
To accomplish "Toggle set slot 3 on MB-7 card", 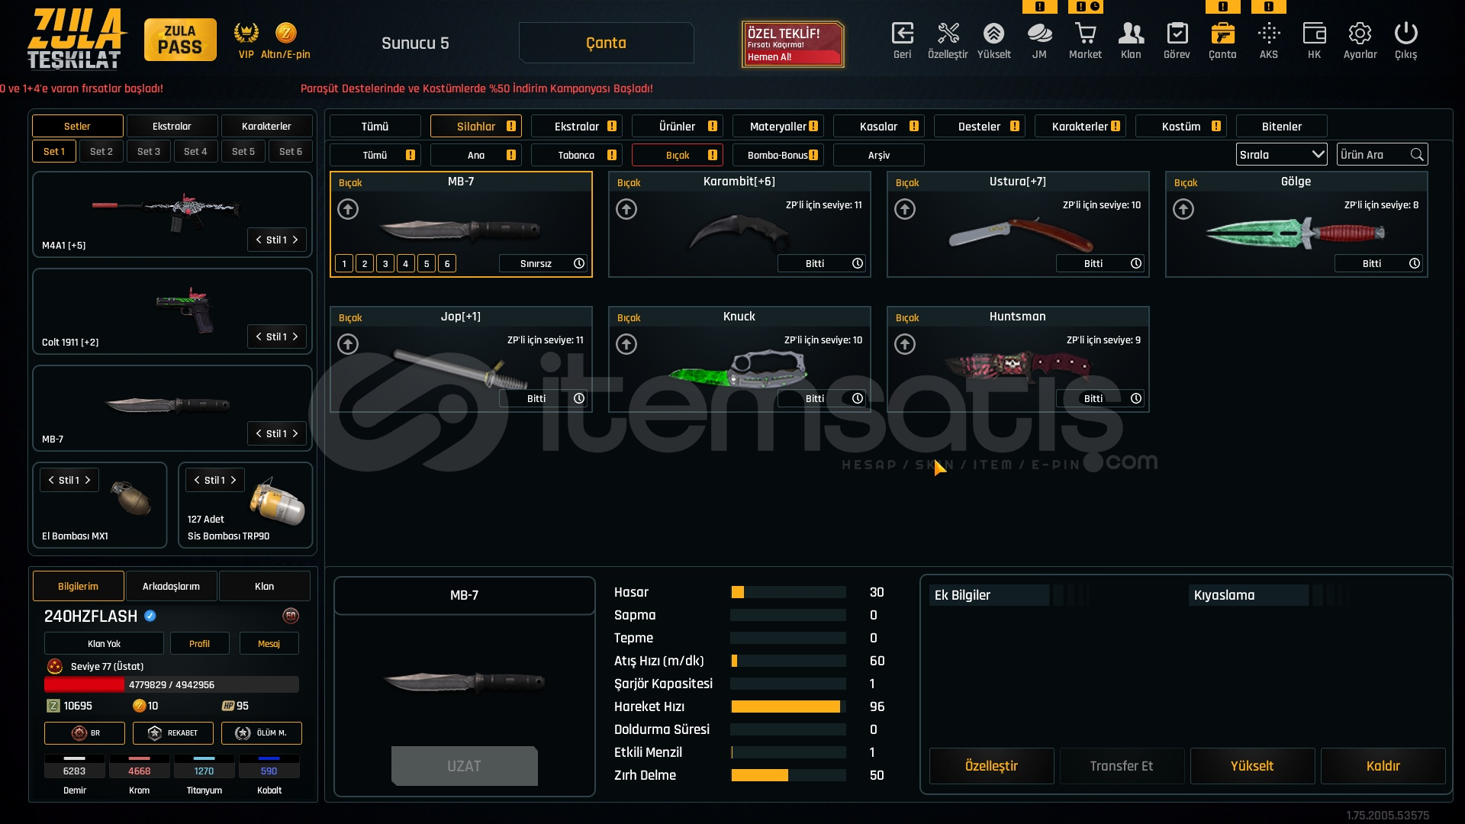I will coord(385,263).
